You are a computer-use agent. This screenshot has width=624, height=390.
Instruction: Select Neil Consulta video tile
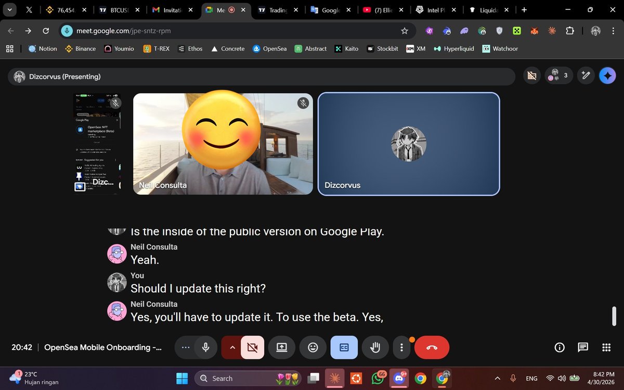coord(223,144)
